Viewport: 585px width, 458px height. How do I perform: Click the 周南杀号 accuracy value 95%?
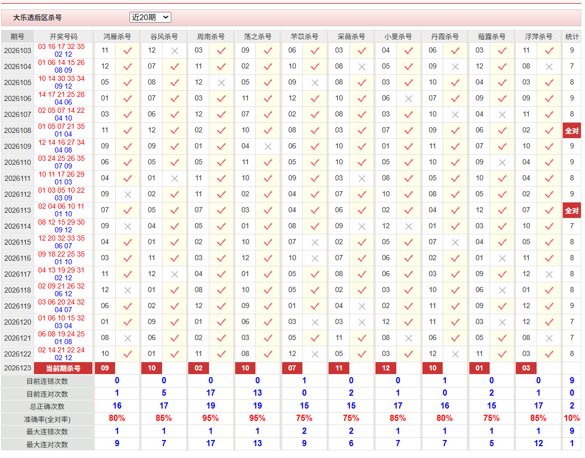pyautogui.click(x=211, y=418)
